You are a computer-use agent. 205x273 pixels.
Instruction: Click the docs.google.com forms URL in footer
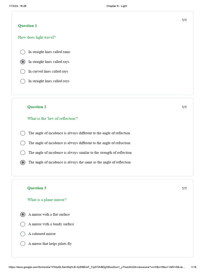pyautogui.click(x=97, y=267)
